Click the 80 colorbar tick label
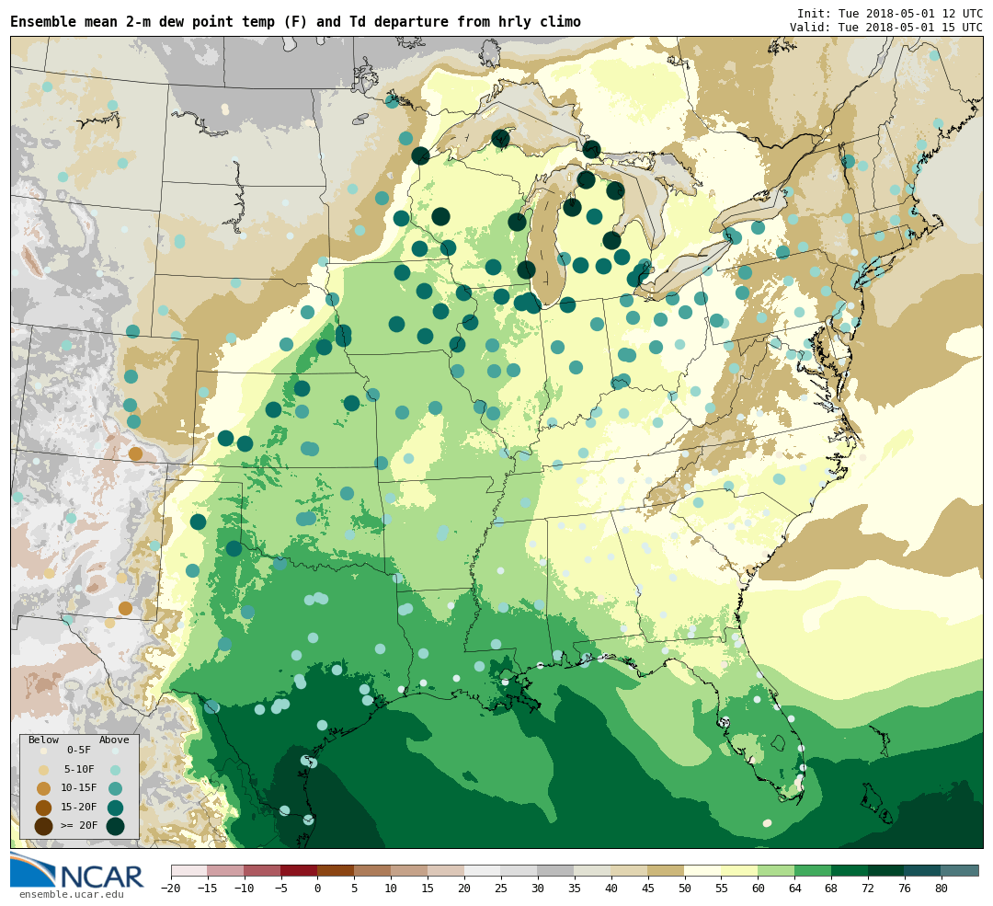Screen dimensions: 993x906 click(942, 889)
